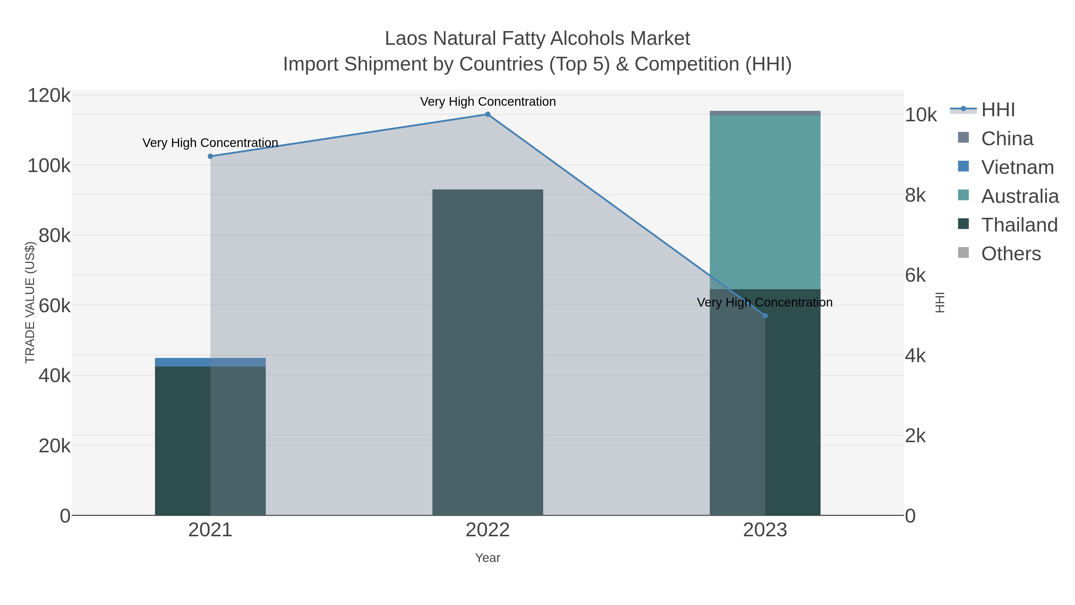This screenshot has width=1075, height=605.
Task: Click the 6k right axis tick label
Action: pos(916,275)
